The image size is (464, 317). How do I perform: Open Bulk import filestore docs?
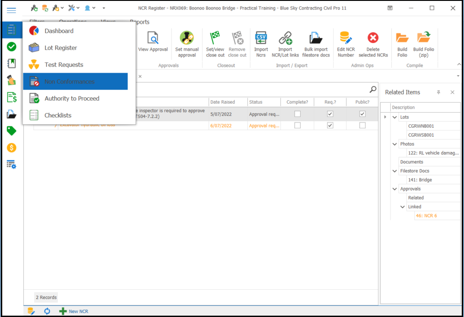[315, 39]
